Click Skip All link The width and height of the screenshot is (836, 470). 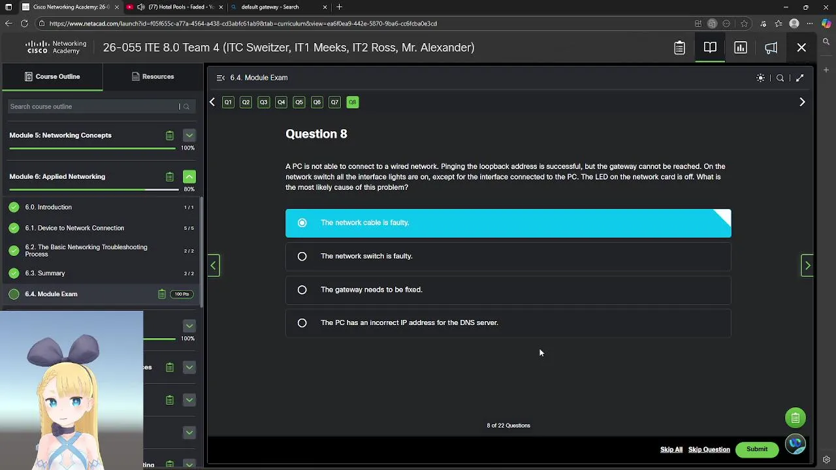671,450
